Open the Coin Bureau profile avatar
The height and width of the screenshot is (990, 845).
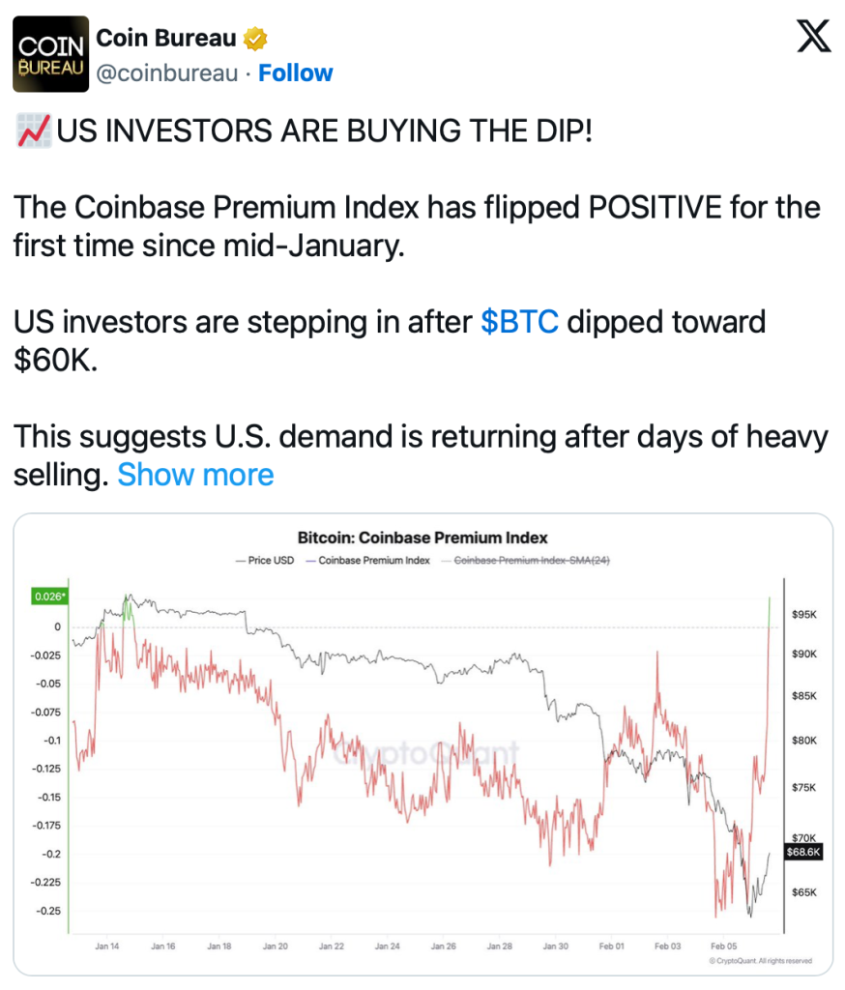tap(50, 54)
